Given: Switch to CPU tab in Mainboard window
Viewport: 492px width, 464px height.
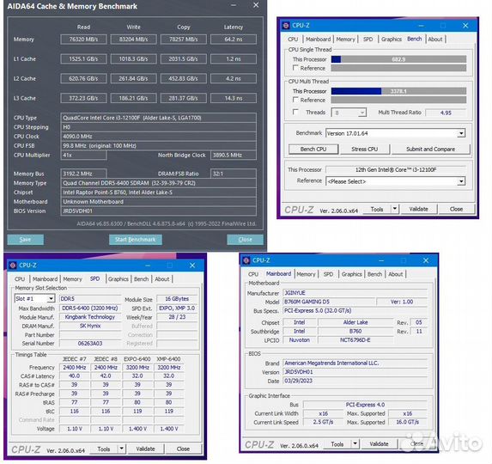Looking at the screenshot, I should coord(253,274).
